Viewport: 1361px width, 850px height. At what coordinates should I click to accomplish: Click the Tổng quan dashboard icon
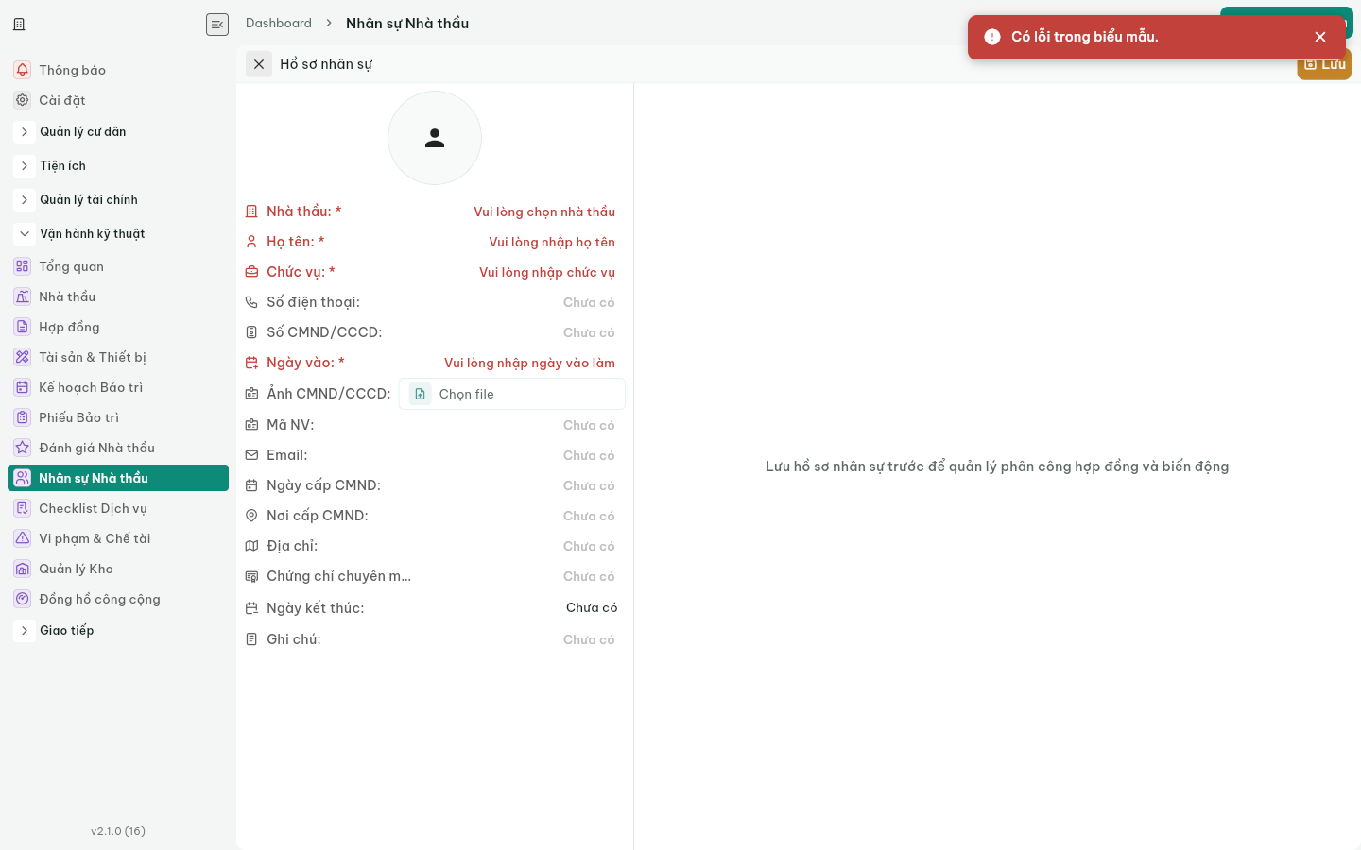(23, 266)
